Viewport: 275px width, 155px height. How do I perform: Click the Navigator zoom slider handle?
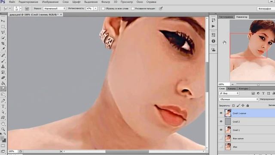tap(258, 84)
